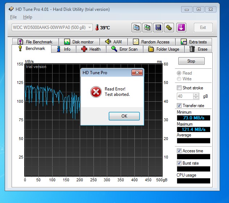Maximize the HD Tune Pro window

click(x=199, y=9)
